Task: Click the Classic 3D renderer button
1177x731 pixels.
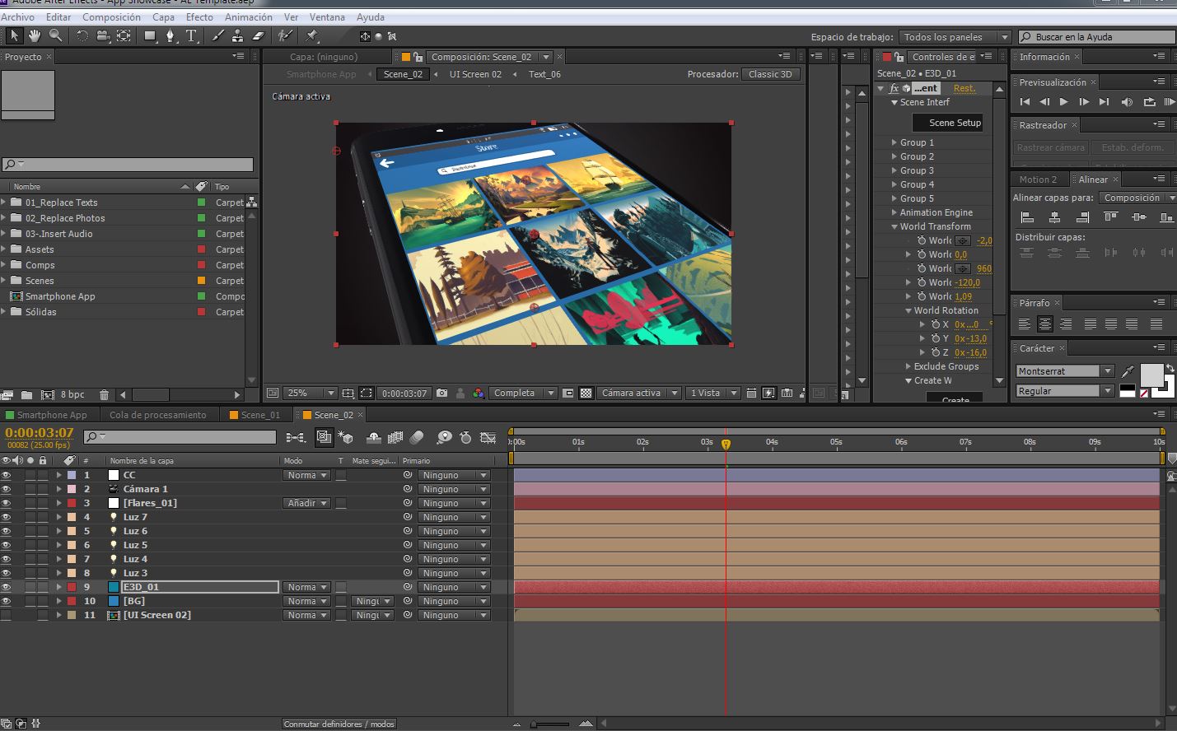Action: pyautogui.click(x=770, y=74)
